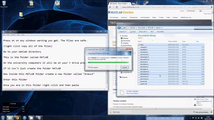Screen dimensions: 214x120
Task: Open Notepad's Edit menu
Action: click(x=8, y=35)
